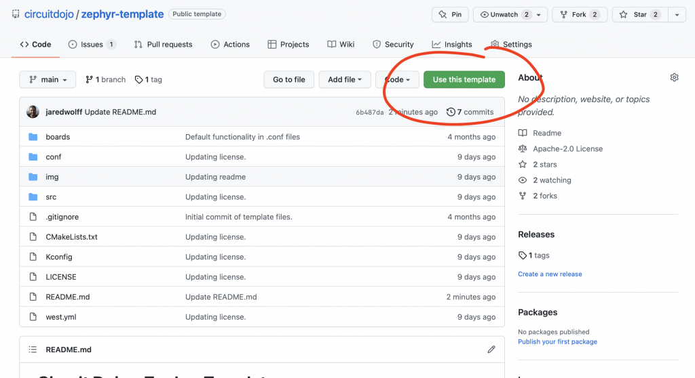Click the license scale icon in About
Viewport: 695px width, 378px height.
523,149
